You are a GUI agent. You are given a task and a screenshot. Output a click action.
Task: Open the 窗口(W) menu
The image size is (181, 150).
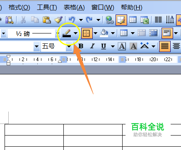coord(103,7)
